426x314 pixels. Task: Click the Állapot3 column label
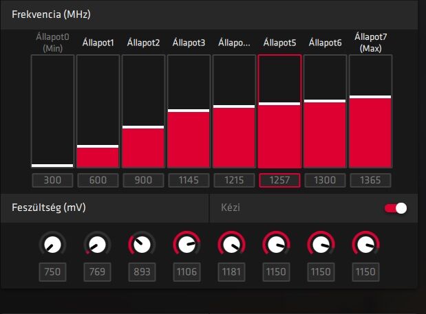point(189,43)
